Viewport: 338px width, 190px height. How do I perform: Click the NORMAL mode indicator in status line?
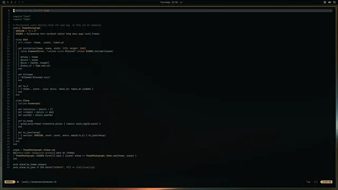click(10, 182)
